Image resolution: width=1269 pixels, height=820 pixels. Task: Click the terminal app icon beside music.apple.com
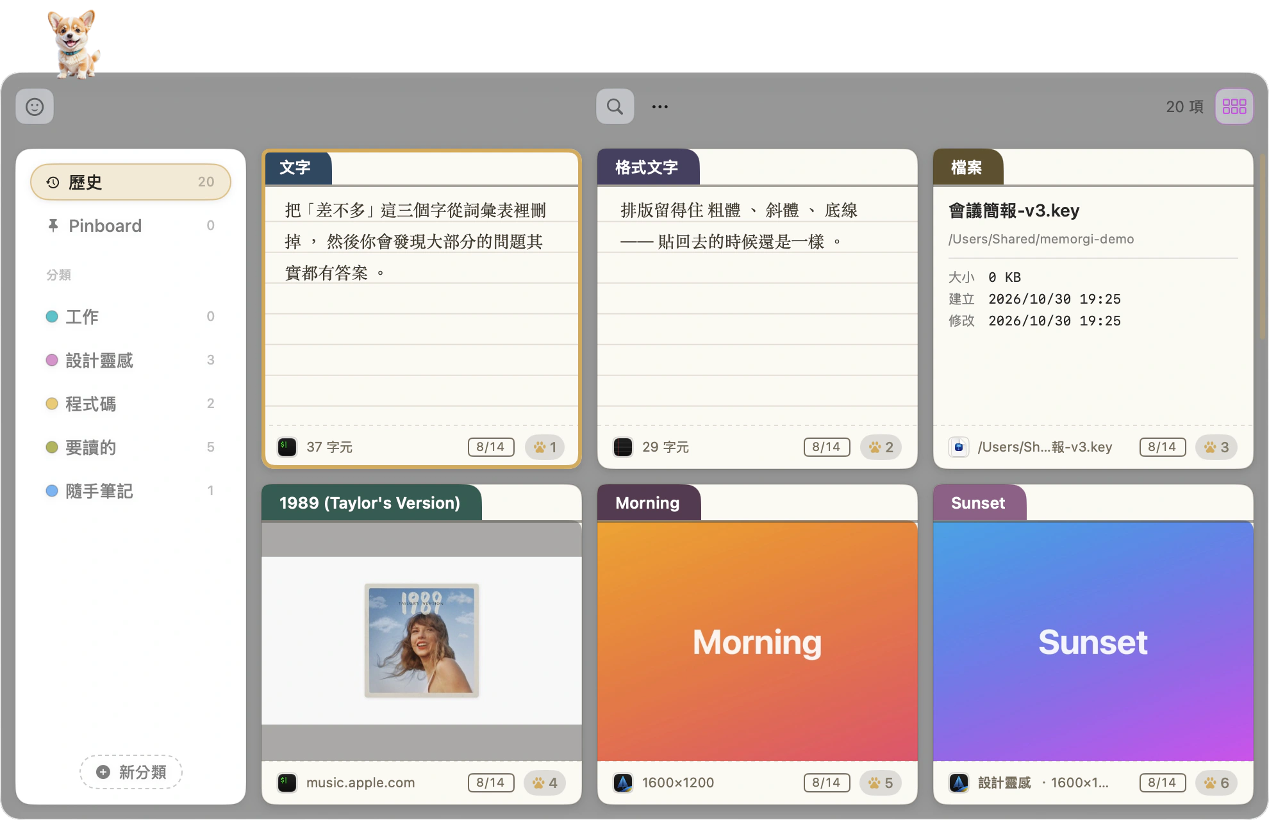[x=287, y=783]
